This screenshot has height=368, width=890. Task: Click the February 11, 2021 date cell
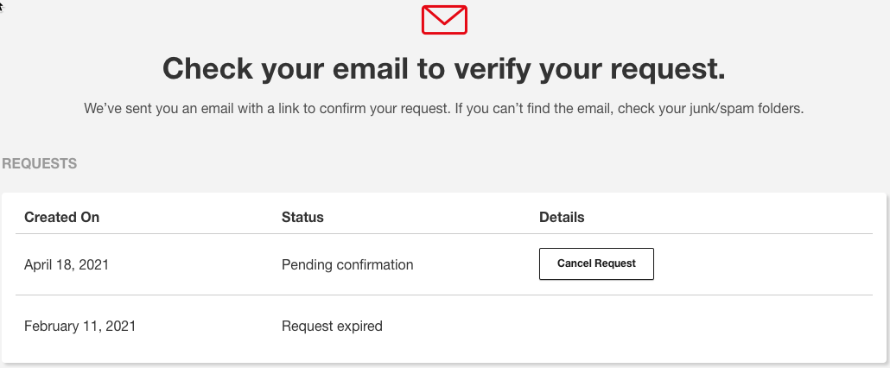(80, 326)
